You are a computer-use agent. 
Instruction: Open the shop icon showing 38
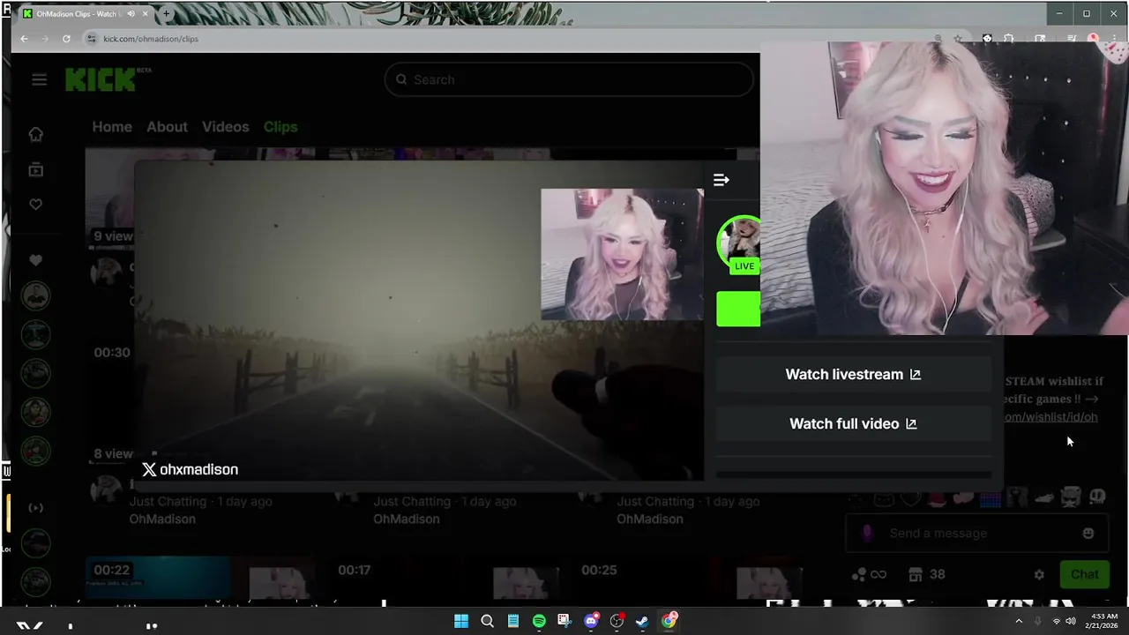[926, 574]
